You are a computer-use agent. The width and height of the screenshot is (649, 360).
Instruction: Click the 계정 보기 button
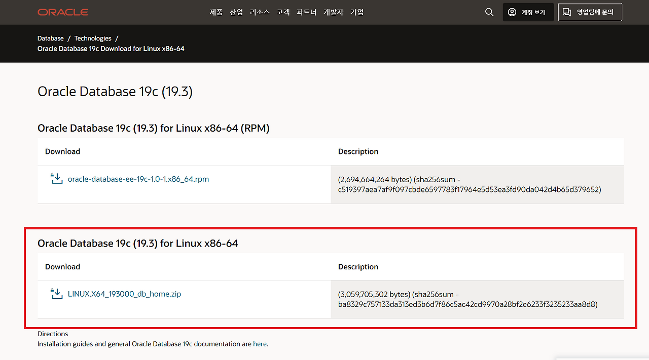point(528,12)
